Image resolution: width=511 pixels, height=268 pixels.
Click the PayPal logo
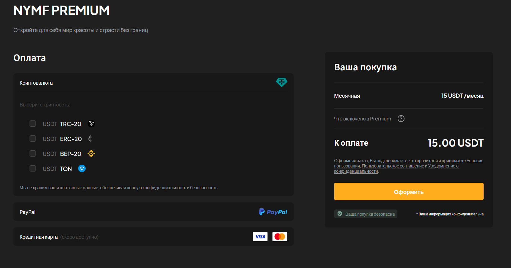tap(273, 212)
